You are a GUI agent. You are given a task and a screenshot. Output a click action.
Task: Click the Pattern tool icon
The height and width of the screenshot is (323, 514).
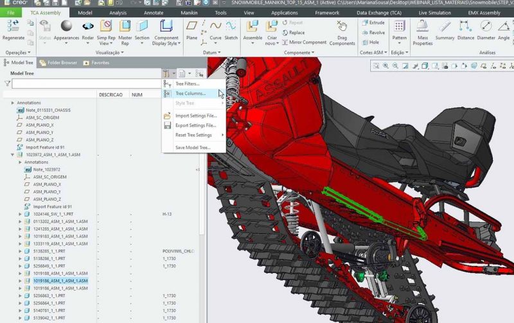399,26
